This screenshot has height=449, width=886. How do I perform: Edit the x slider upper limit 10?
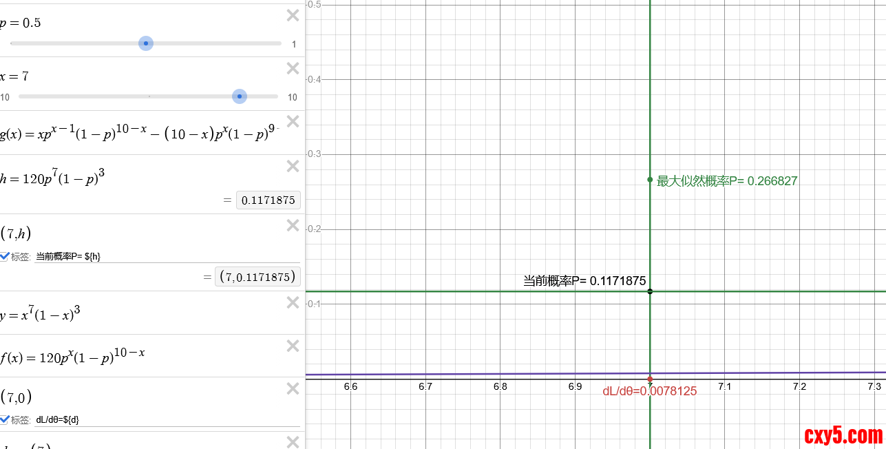click(x=292, y=97)
